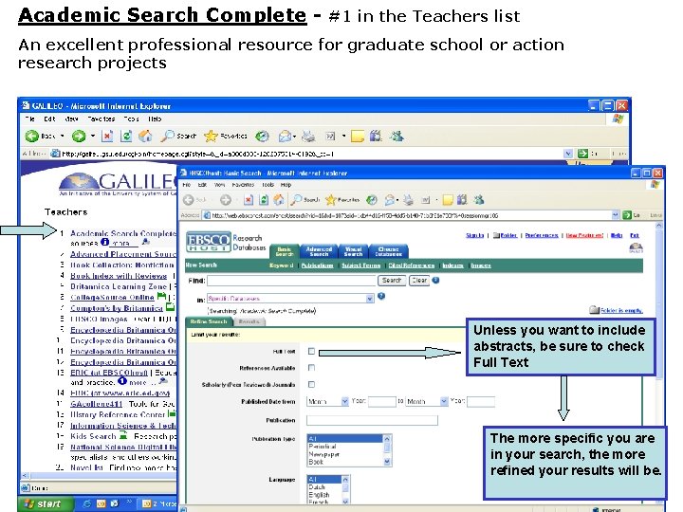
Task: Click Home icon in EBSCOhost window toolbar
Action: [x=279, y=200]
